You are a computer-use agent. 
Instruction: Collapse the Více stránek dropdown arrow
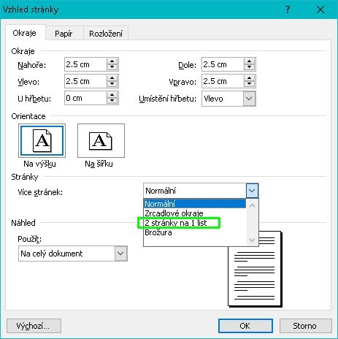point(252,191)
